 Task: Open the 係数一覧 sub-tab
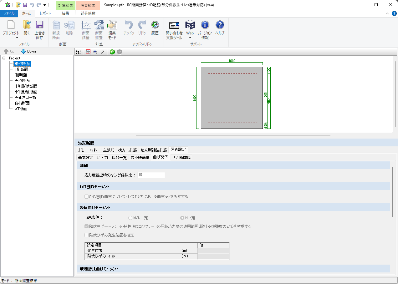120,158
